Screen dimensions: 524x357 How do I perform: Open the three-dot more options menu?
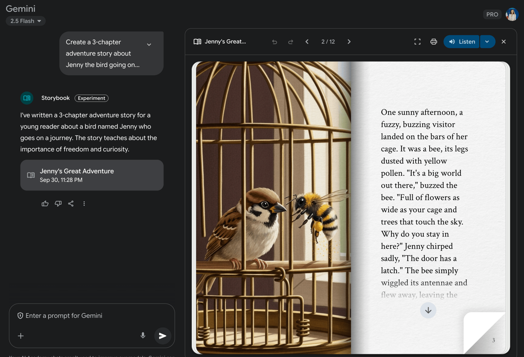point(84,204)
